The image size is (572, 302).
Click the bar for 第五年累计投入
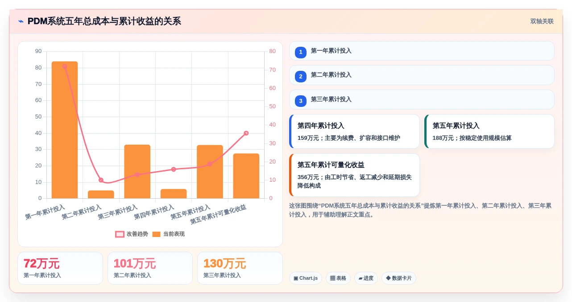(x=210, y=171)
